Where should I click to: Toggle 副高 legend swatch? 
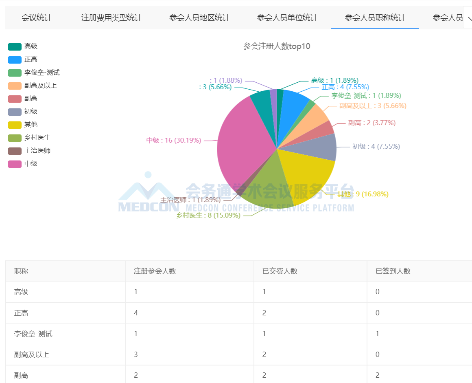pos(15,99)
